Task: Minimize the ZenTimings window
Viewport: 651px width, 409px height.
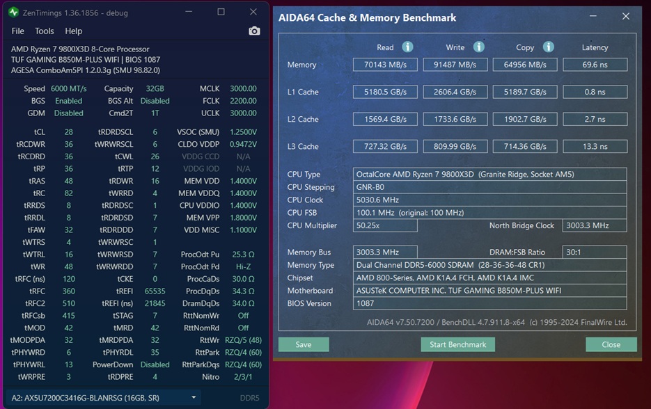Action: tap(189, 12)
